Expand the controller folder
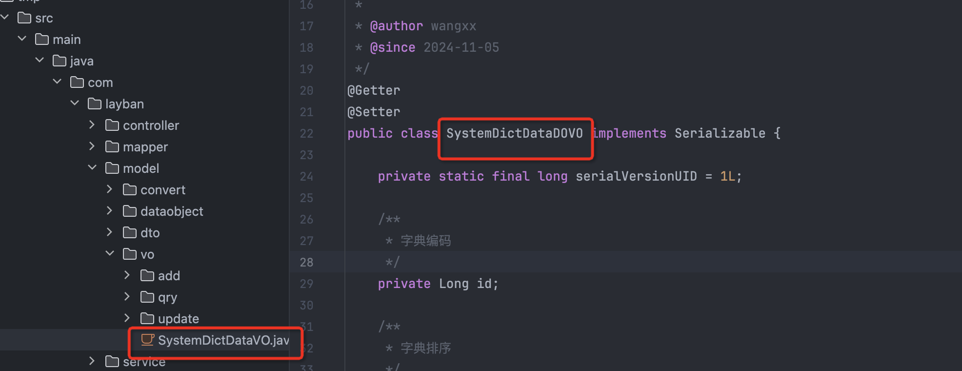Image resolution: width=962 pixels, height=371 pixels. 92,125
